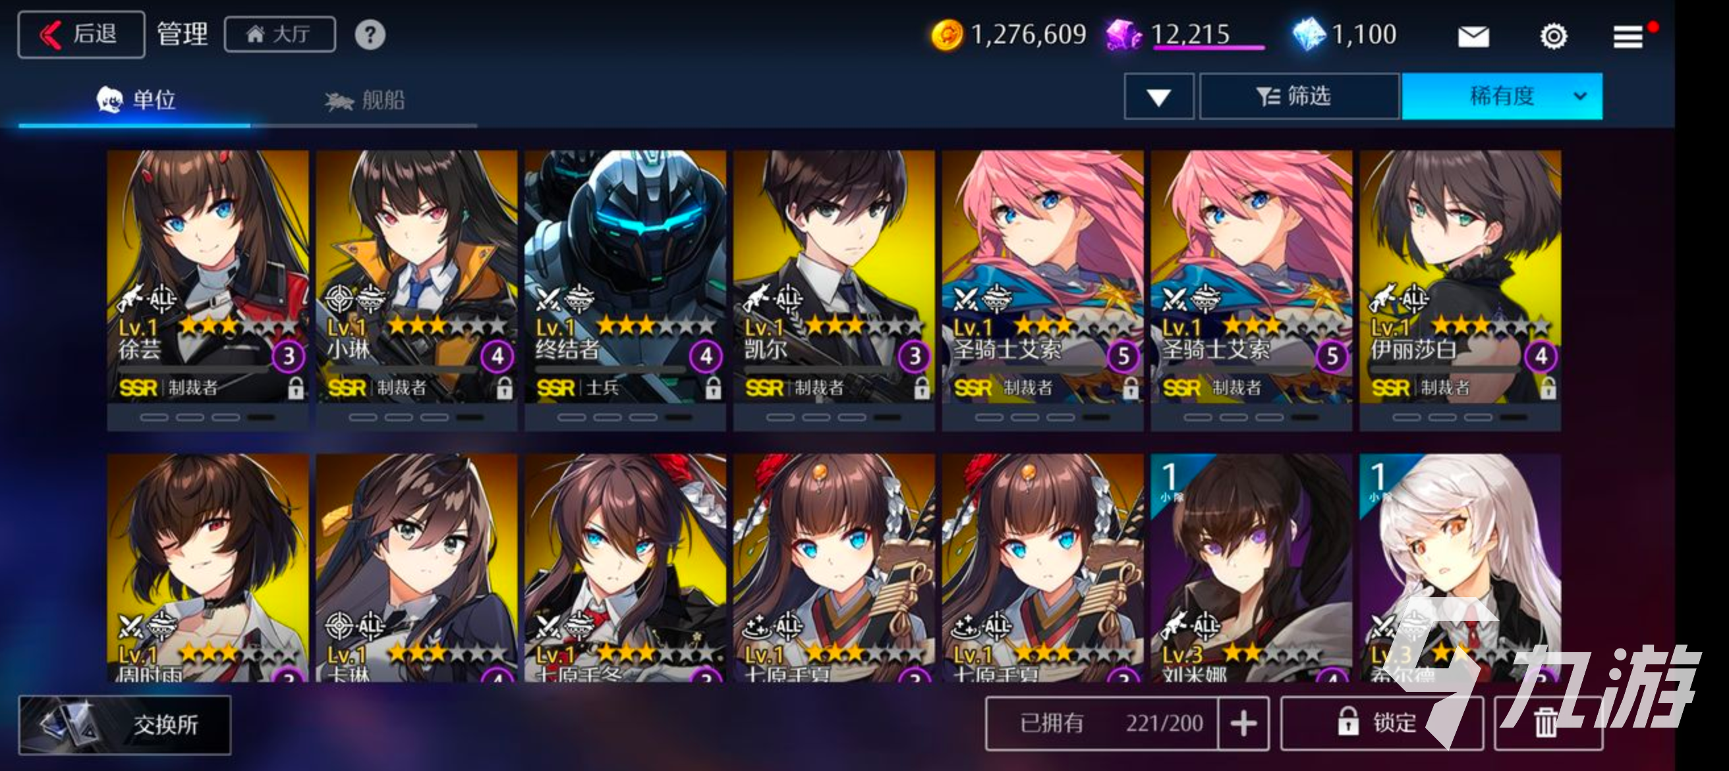Open the 稀有度 sort dropdown
Screen dimensions: 1729x771
click(1502, 97)
